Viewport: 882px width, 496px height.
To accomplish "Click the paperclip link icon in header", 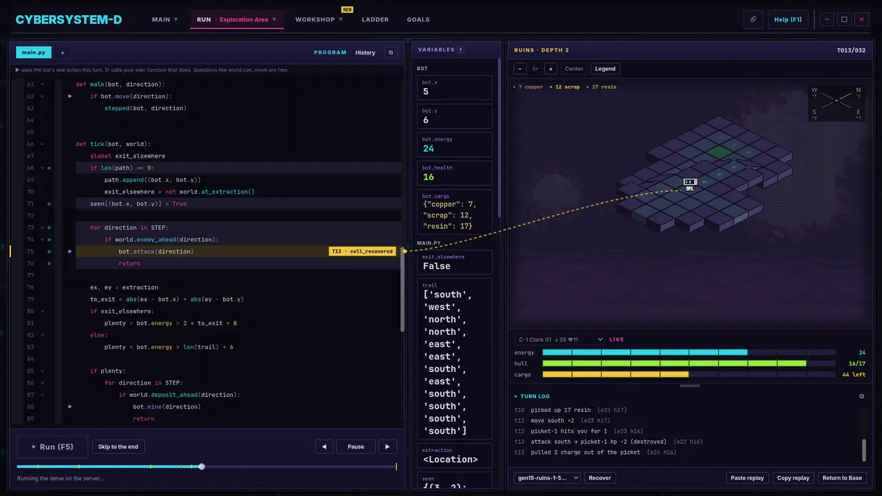I will point(753,19).
